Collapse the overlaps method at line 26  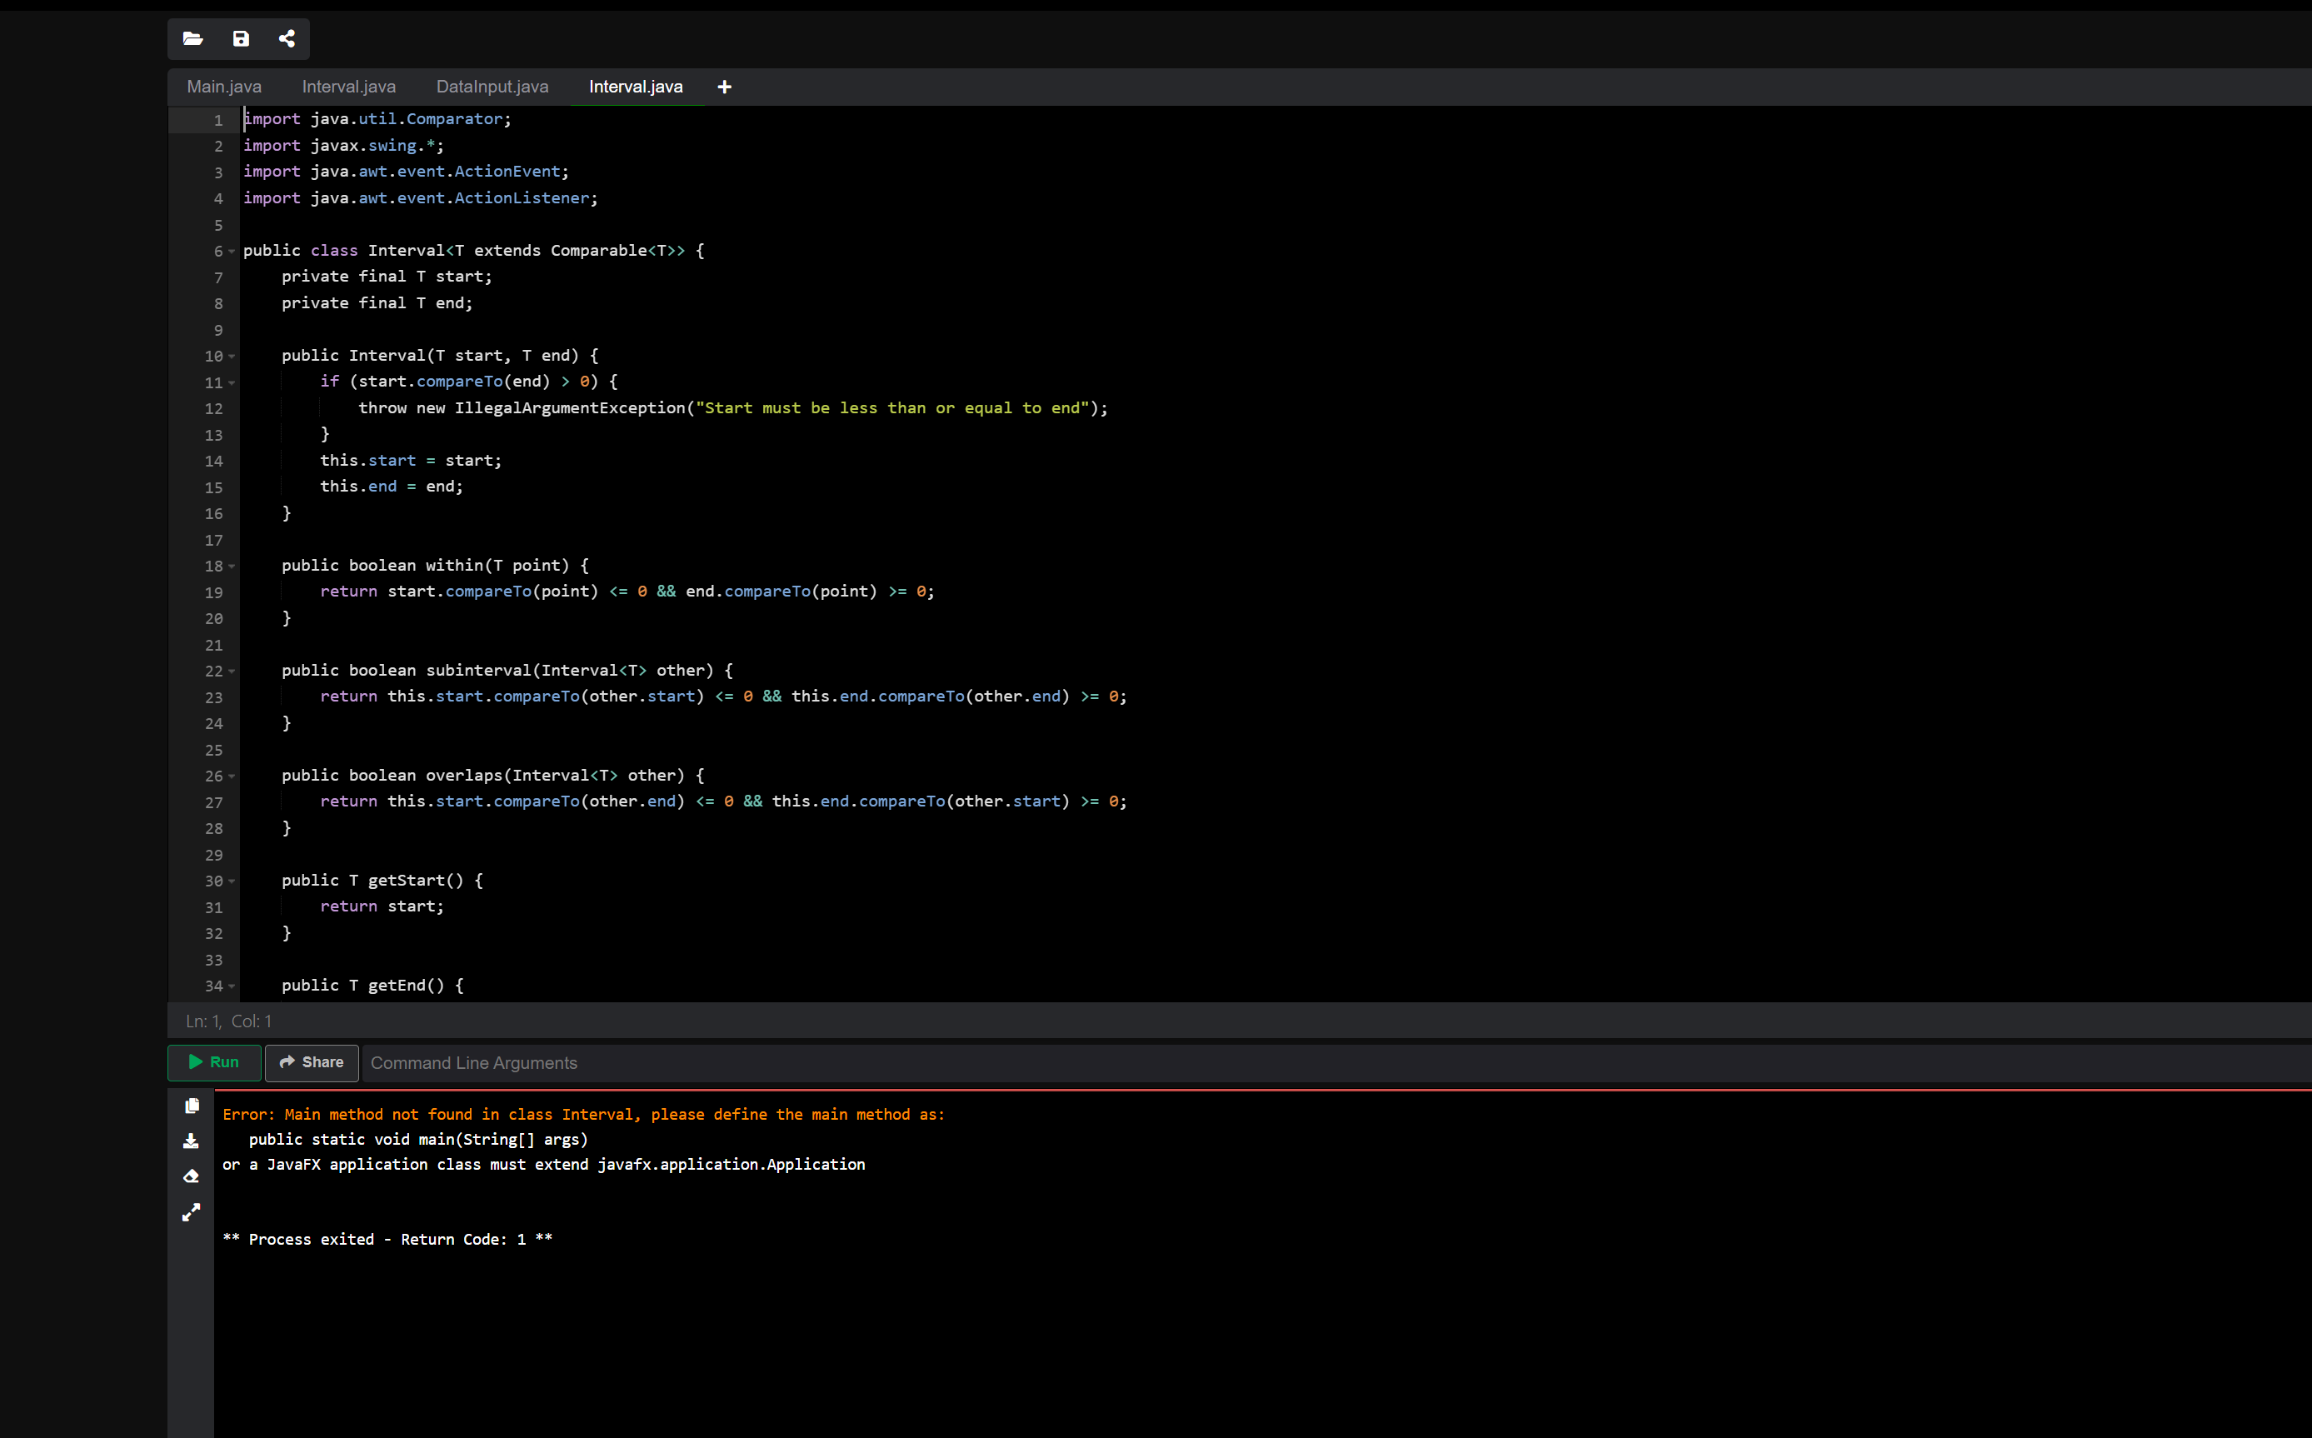point(231,776)
